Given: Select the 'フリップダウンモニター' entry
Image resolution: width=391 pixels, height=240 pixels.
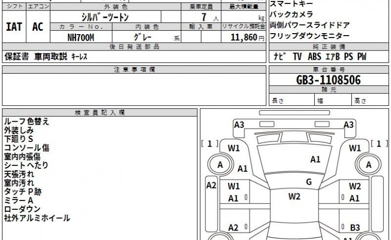Looking at the screenshot, I should click(309, 36).
